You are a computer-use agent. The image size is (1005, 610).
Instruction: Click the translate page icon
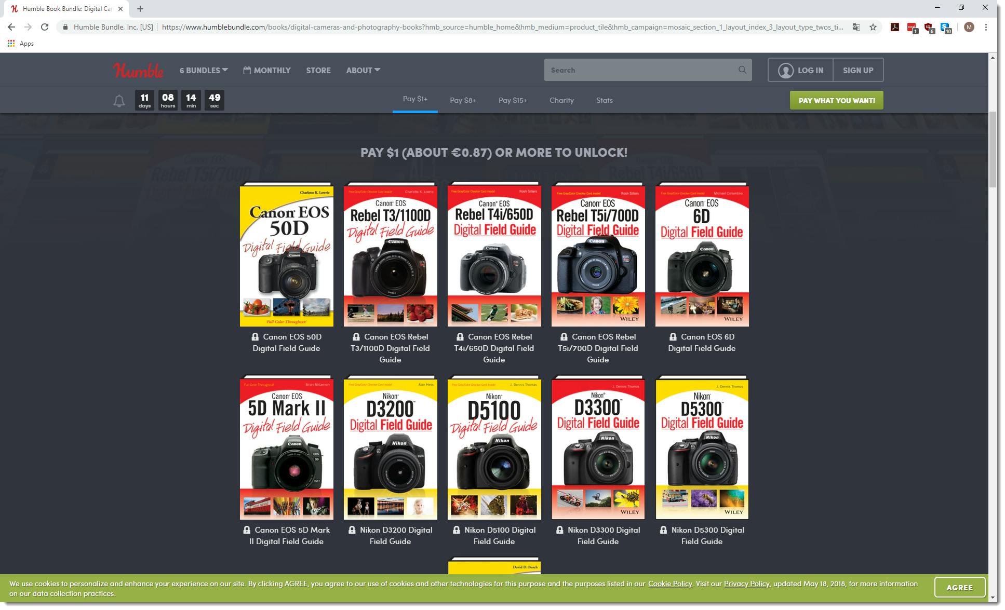pyautogui.click(x=856, y=27)
